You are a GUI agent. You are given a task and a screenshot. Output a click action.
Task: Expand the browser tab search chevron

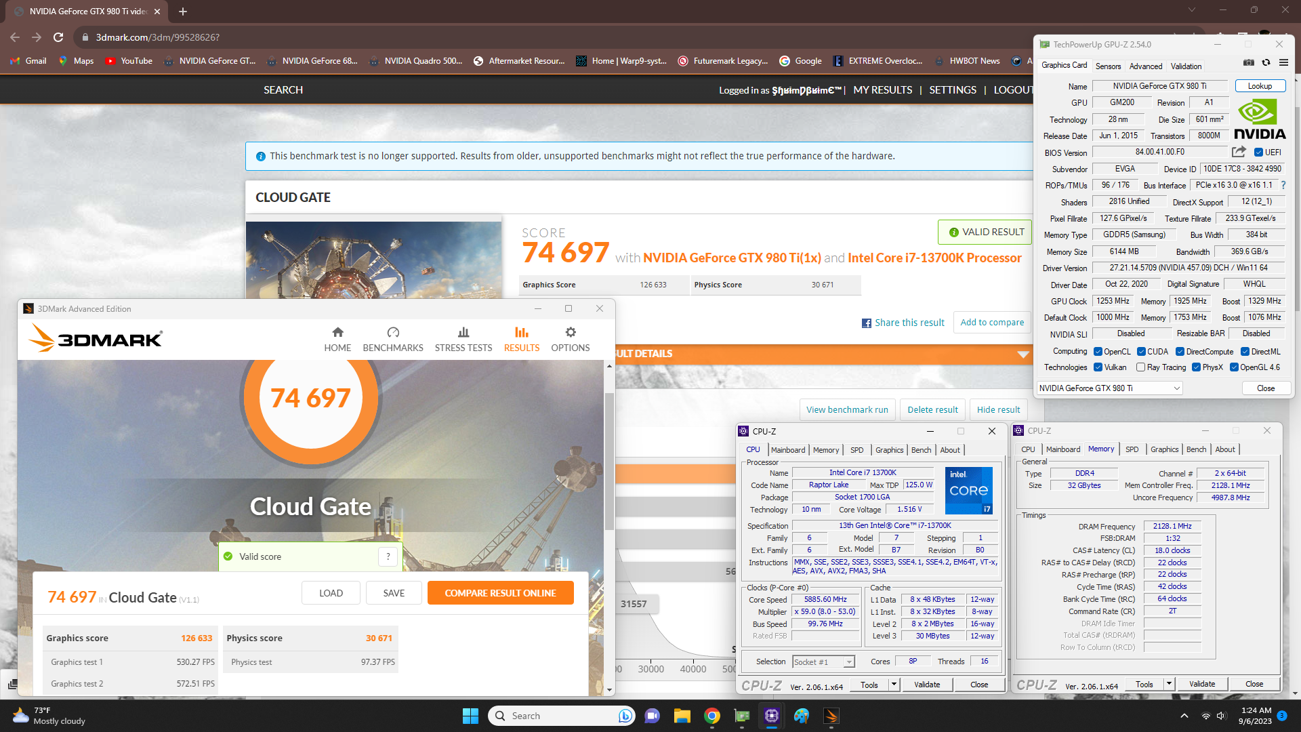pos(1191,10)
